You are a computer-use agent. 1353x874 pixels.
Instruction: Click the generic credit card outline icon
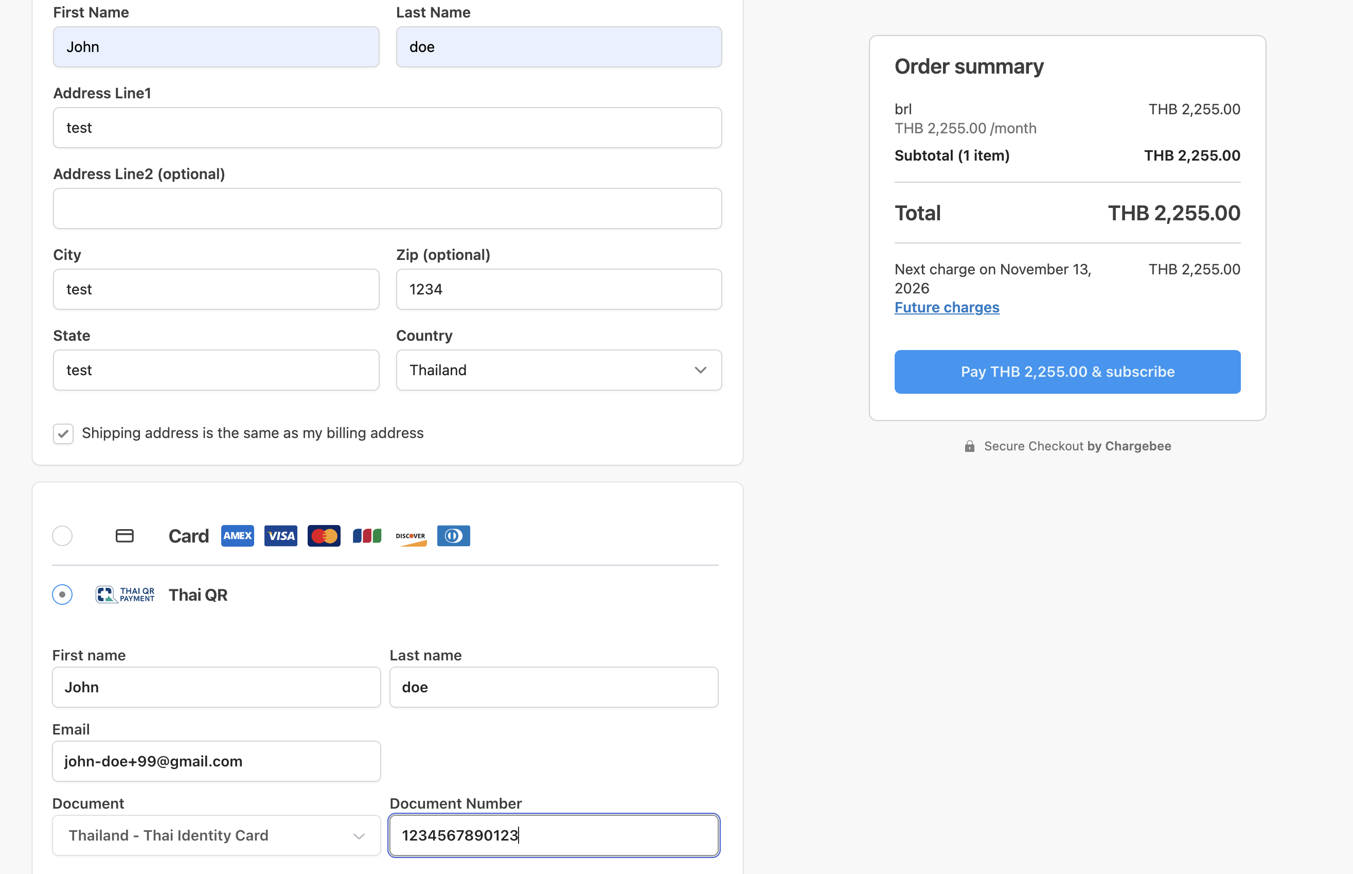(x=124, y=536)
